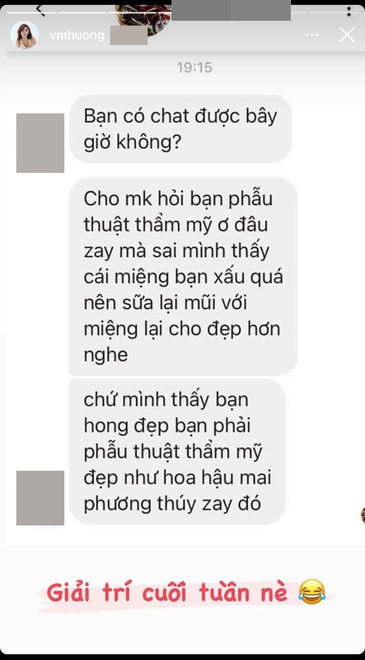Tap the 'Giải trí cuối tuần nè' caption
365x660 pixels.
[x=167, y=592]
